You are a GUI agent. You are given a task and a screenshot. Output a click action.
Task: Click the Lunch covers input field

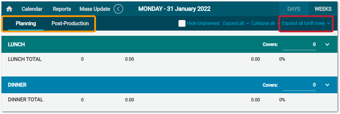coord(300,45)
